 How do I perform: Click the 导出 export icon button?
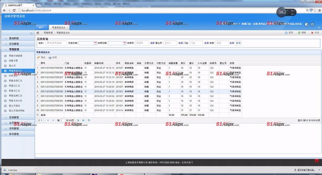click(x=38, y=58)
